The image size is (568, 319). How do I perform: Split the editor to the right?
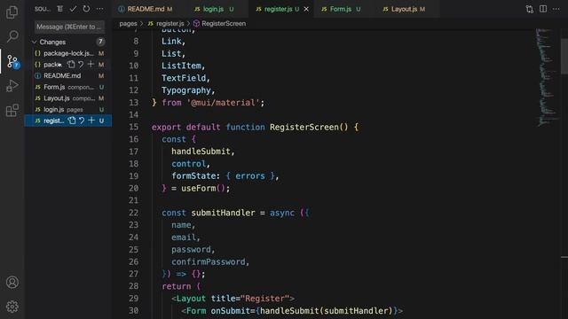tap(542, 9)
